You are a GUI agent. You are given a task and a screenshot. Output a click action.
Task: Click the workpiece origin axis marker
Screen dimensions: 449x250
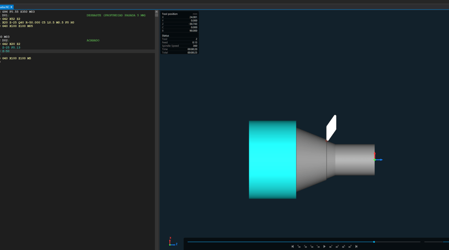378,157
